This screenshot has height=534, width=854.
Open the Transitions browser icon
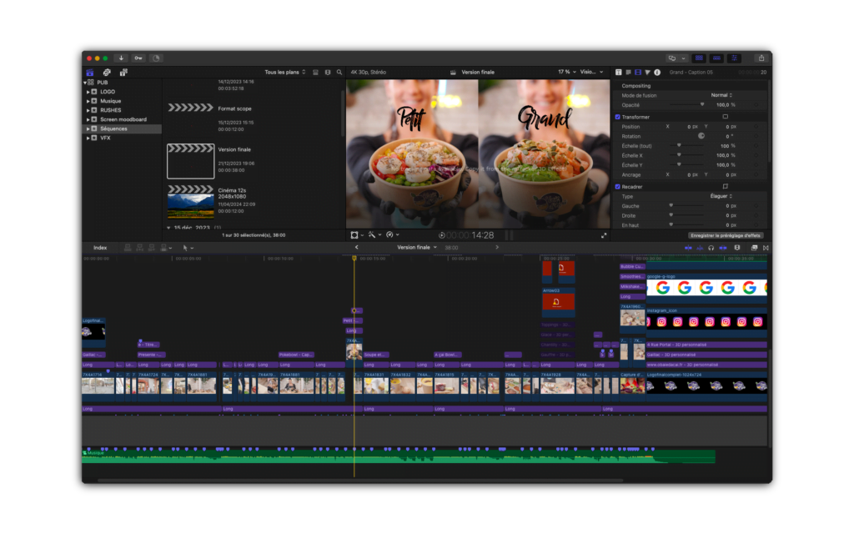coord(766,248)
